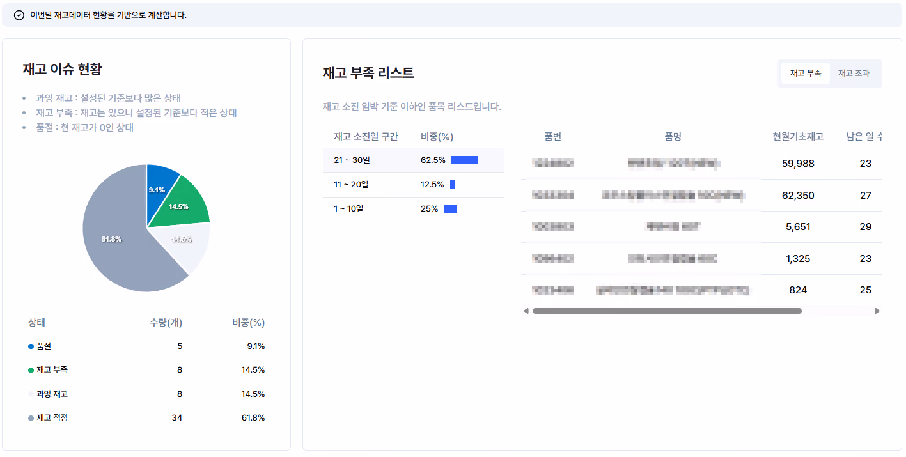Viewport: 906px width, 457px height.
Task: Click the 27 remaining days cell
Action: point(866,196)
